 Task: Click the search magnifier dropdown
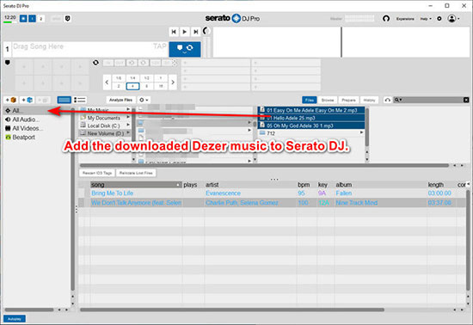coord(398,100)
